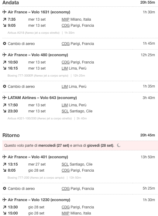158x216 pixels.
Task: Click the airplane icon beside LATAM Volo 643
Action: pos(5,98)
